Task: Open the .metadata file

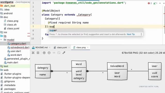Action: click(x=10, y=85)
